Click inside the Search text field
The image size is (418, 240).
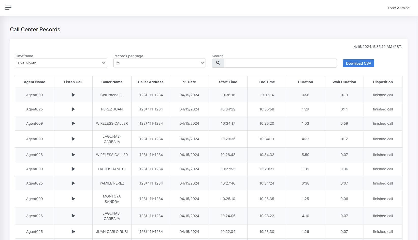tap(280, 63)
